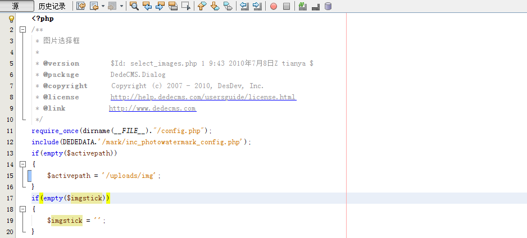
Task: Click the lightbulb hint icon on line 1
Action: (x=11, y=19)
